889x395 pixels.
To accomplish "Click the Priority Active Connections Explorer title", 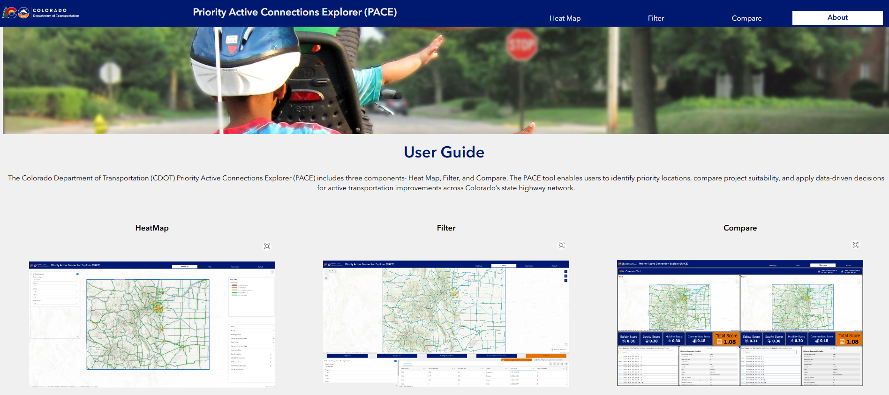I will (294, 12).
